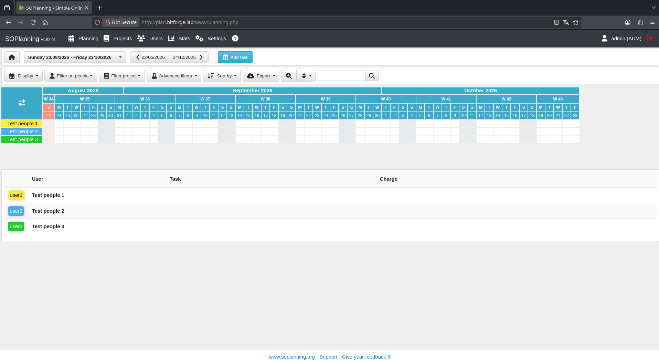The width and height of the screenshot is (659, 361).
Task: Click the Charge column header
Action: pos(388,179)
